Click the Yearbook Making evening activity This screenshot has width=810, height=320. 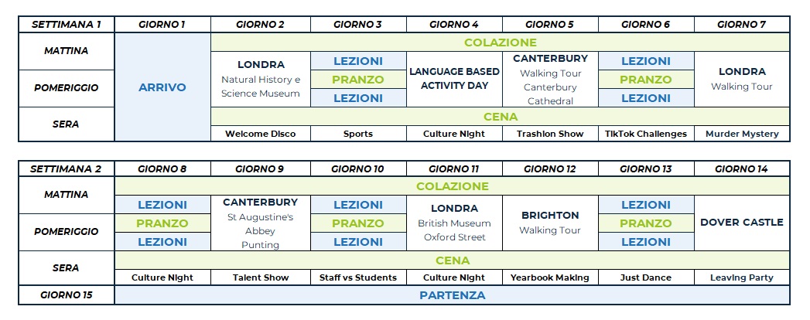click(550, 277)
